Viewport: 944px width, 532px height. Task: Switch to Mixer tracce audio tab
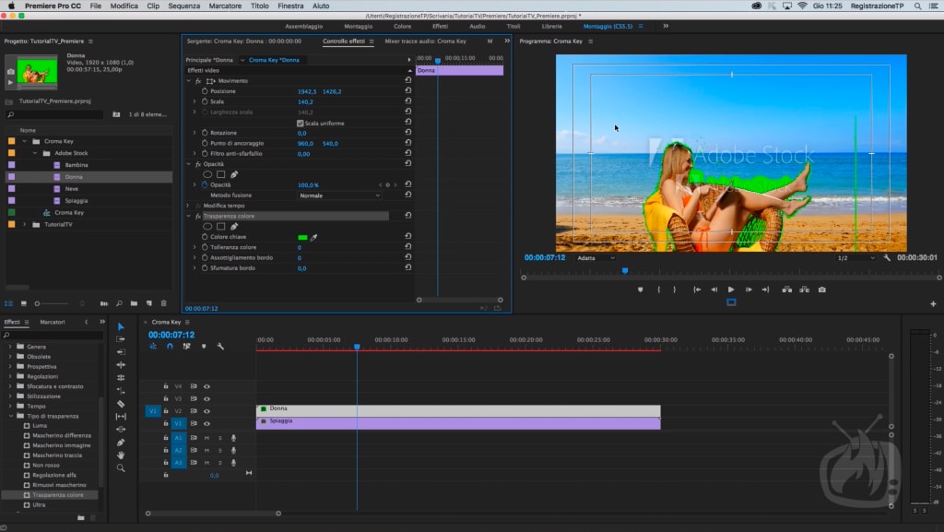[x=425, y=41]
